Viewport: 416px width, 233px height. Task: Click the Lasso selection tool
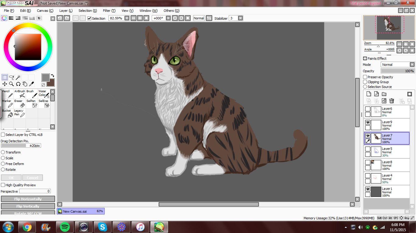[x=12, y=77]
